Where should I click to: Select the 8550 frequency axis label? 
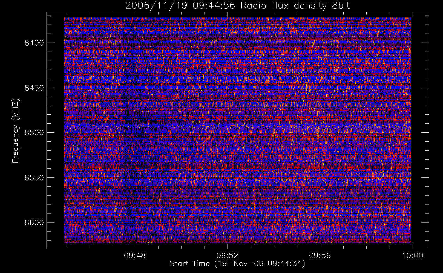click(x=34, y=178)
